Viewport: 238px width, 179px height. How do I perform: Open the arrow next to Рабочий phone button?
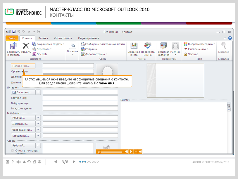click(x=38, y=118)
